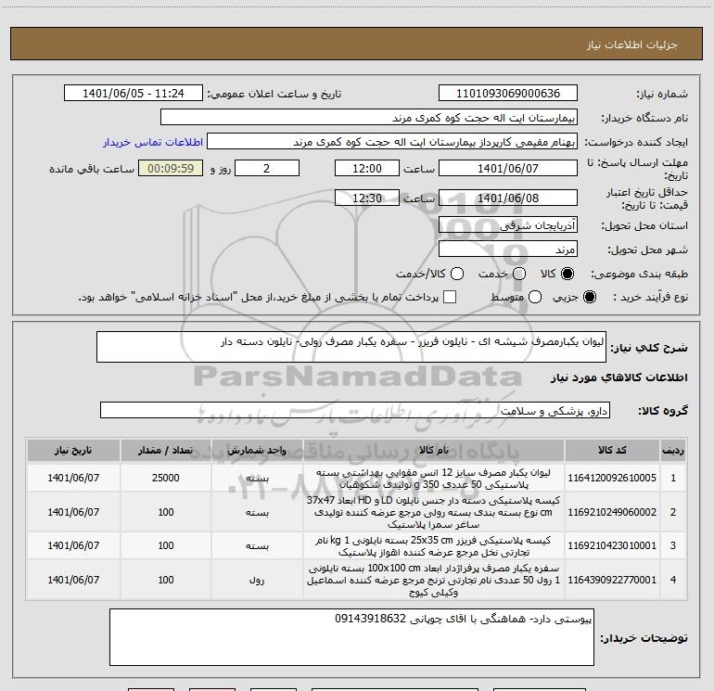Click the response deadline date 1401/06/07 field
Screen dimensions: 714x691
pyautogui.click(x=506, y=169)
